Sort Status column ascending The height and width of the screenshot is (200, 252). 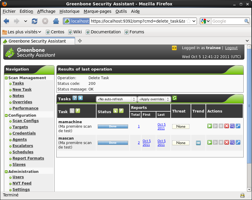click(116, 111)
